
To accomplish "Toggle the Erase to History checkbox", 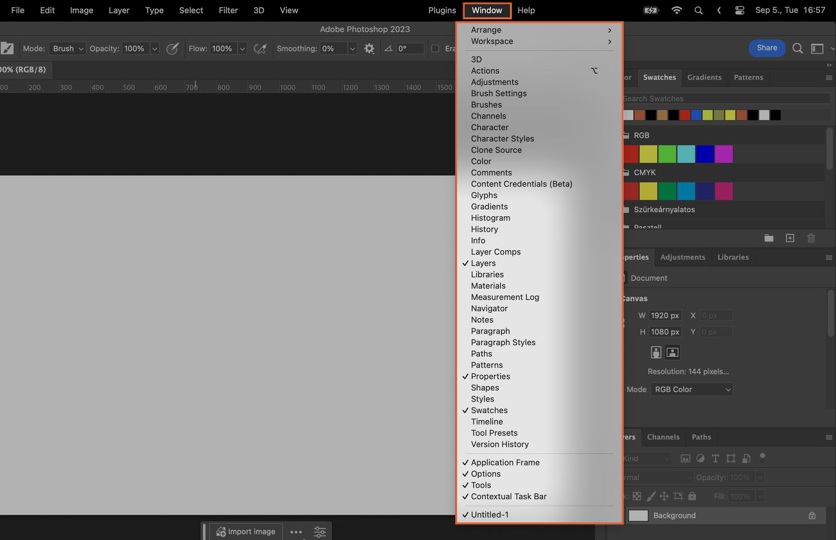I will pyautogui.click(x=435, y=49).
